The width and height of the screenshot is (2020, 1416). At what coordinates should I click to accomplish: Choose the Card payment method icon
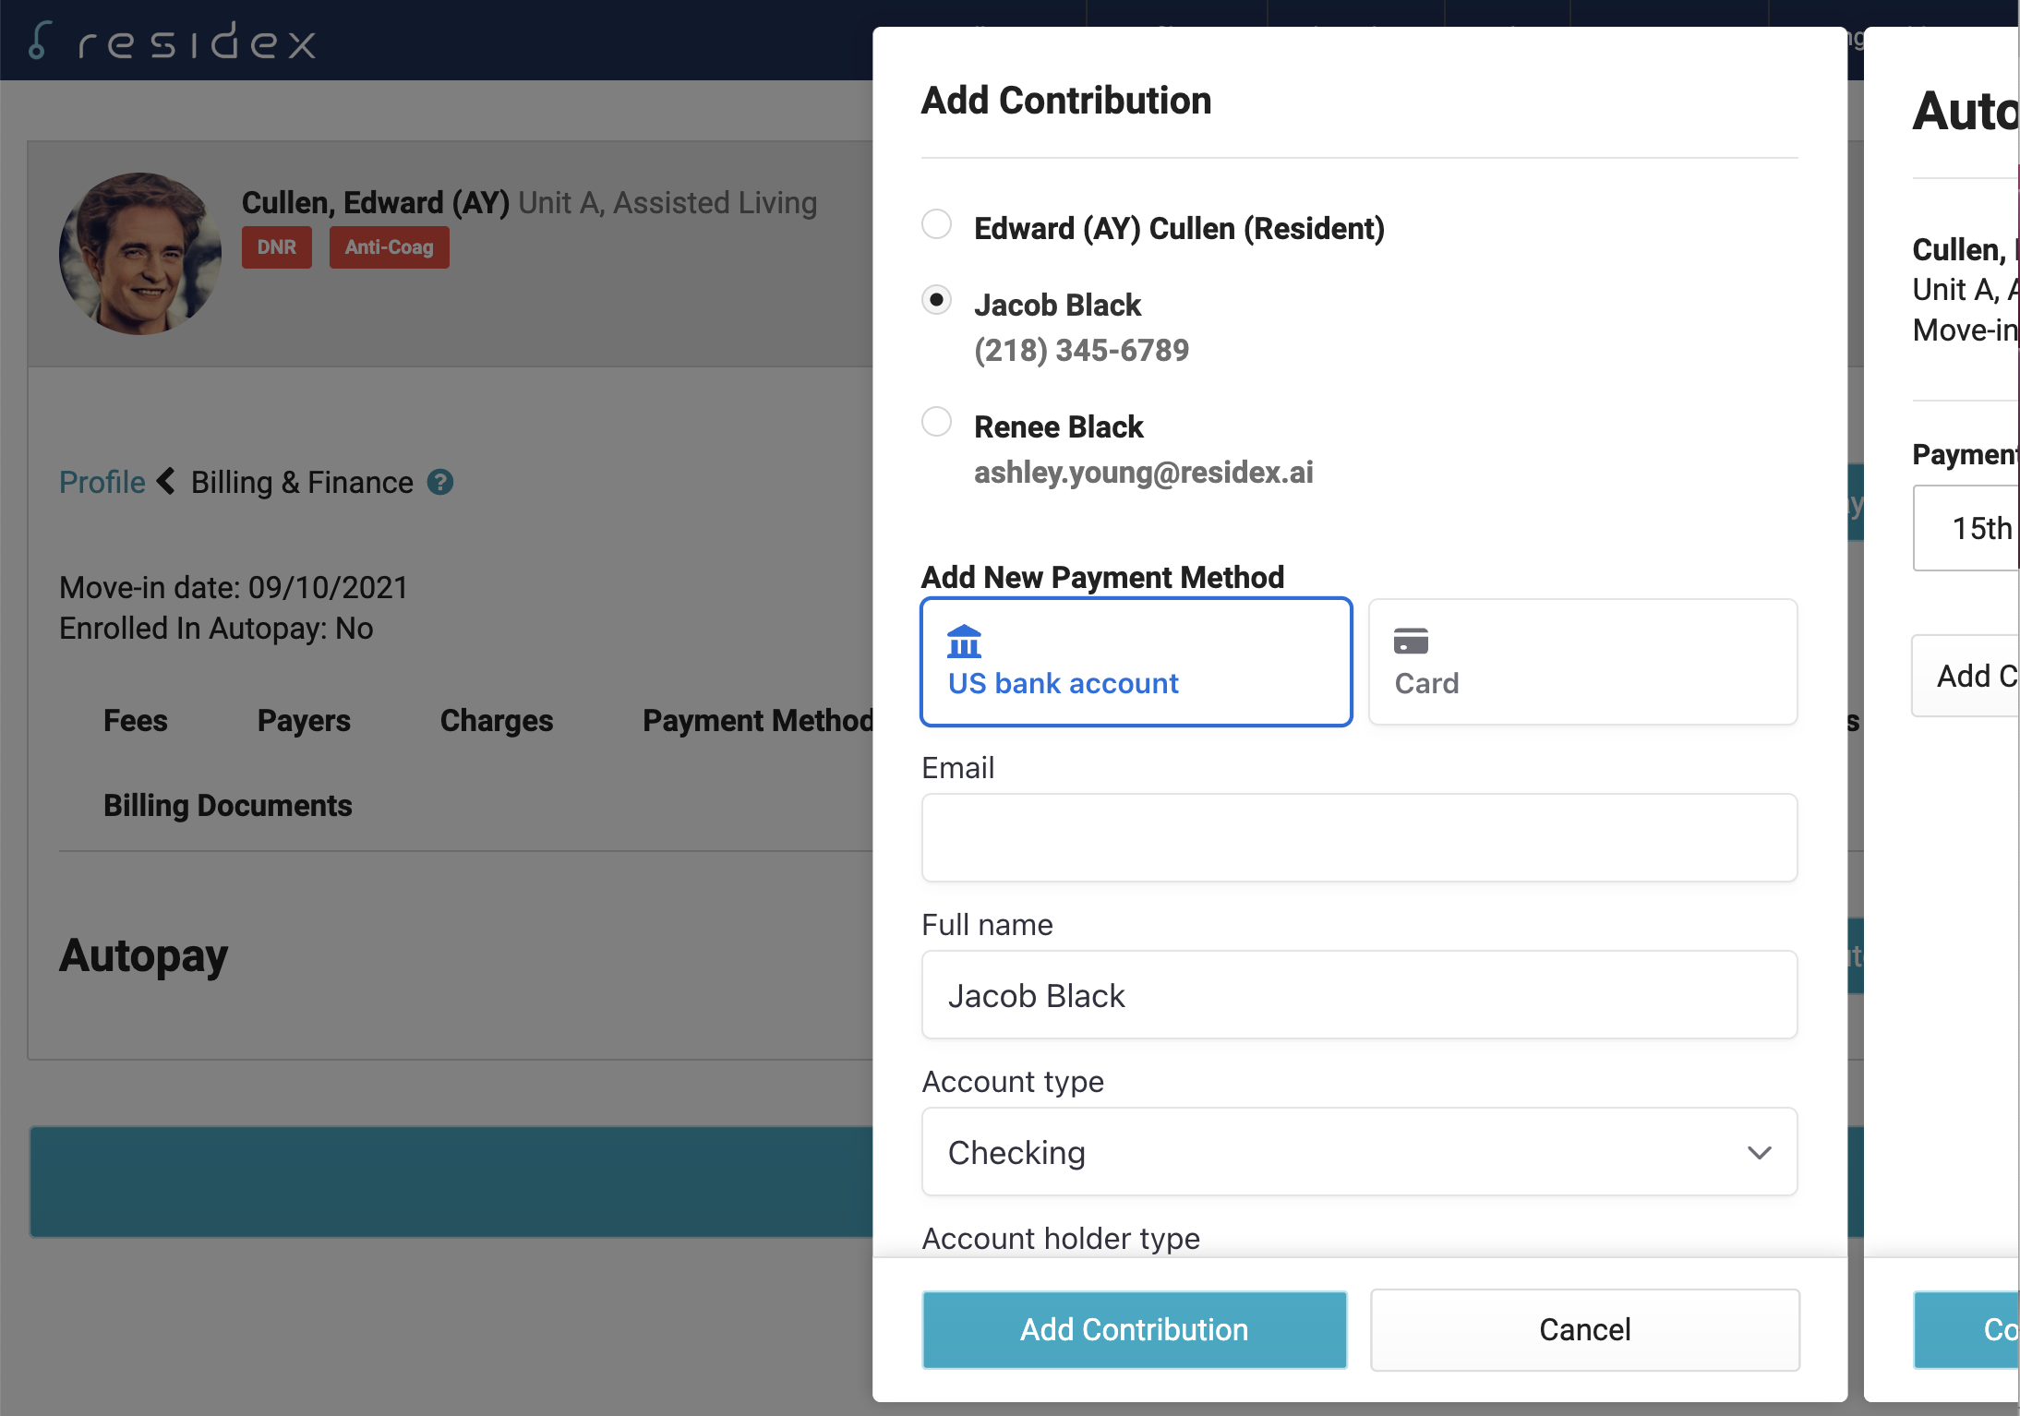coord(1411,641)
